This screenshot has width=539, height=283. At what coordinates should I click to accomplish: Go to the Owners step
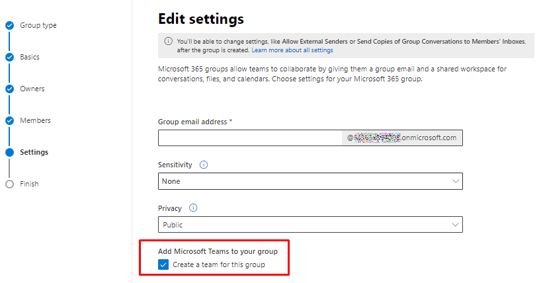[32, 89]
